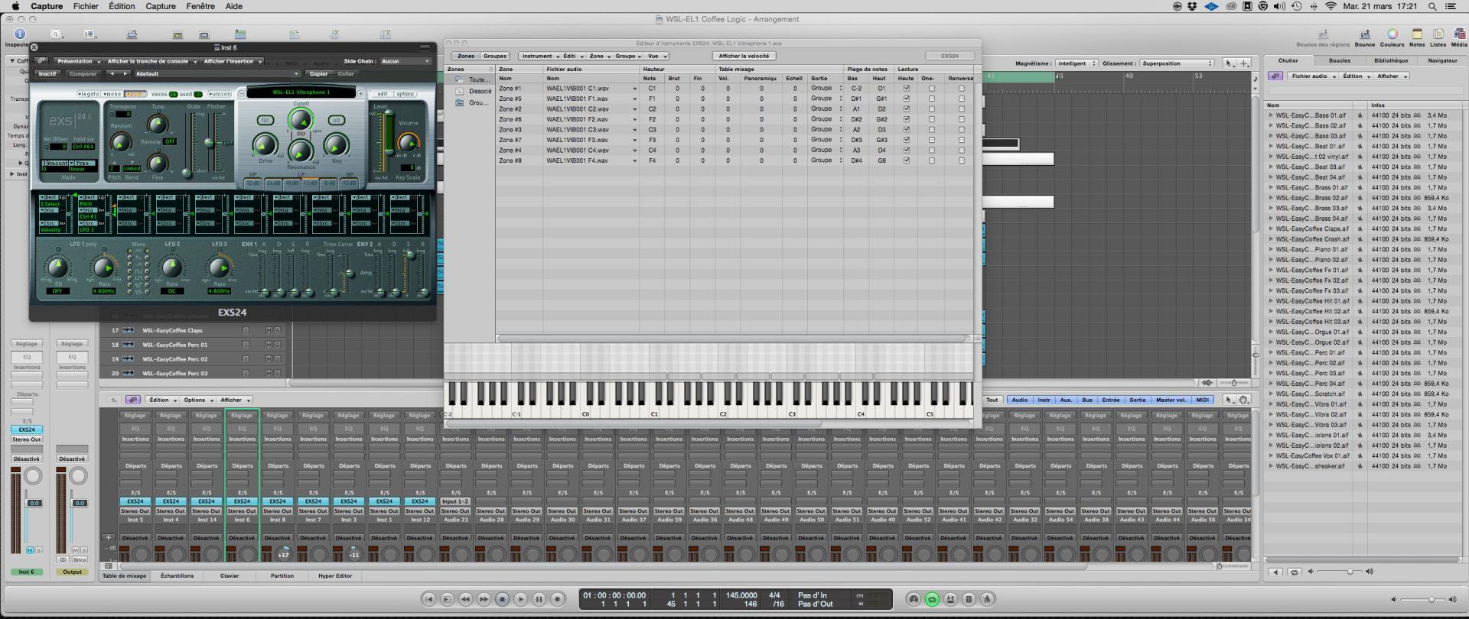Viewport: 1469px width, 619px height.
Task: Click the link icon in EXS24 plugin header
Action: pyautogui.click(x=41, y=61)
